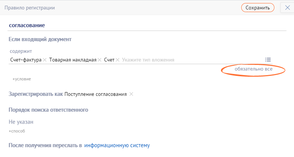Select the Счет tag label

pyautogui.click(x=109, y=60)
